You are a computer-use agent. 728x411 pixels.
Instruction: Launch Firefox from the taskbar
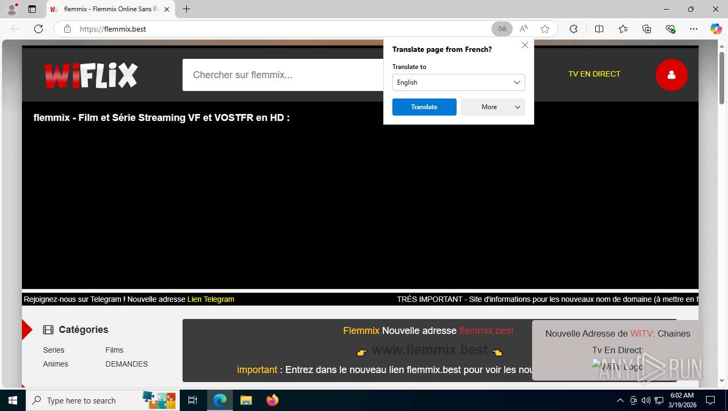tap(272, 400)
